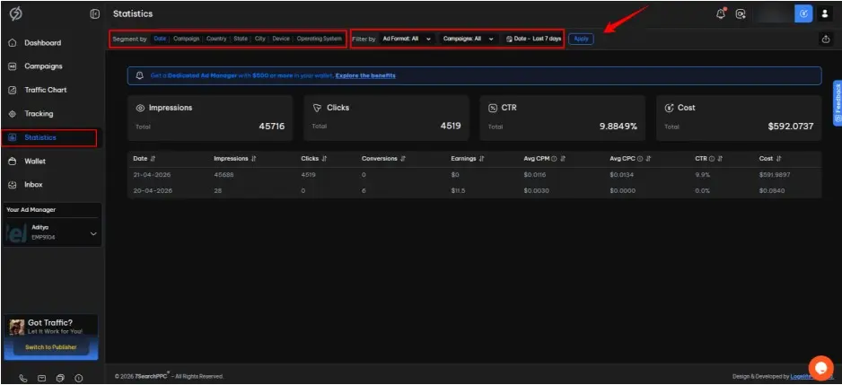Segment statistics by State
The image size is (842, 385).
tap(241, 39)
